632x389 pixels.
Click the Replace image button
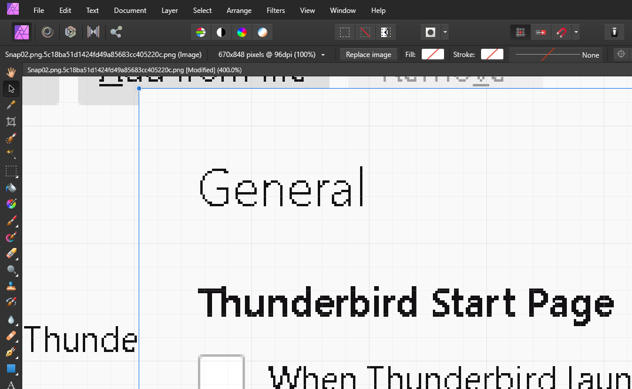click(368, 55)
